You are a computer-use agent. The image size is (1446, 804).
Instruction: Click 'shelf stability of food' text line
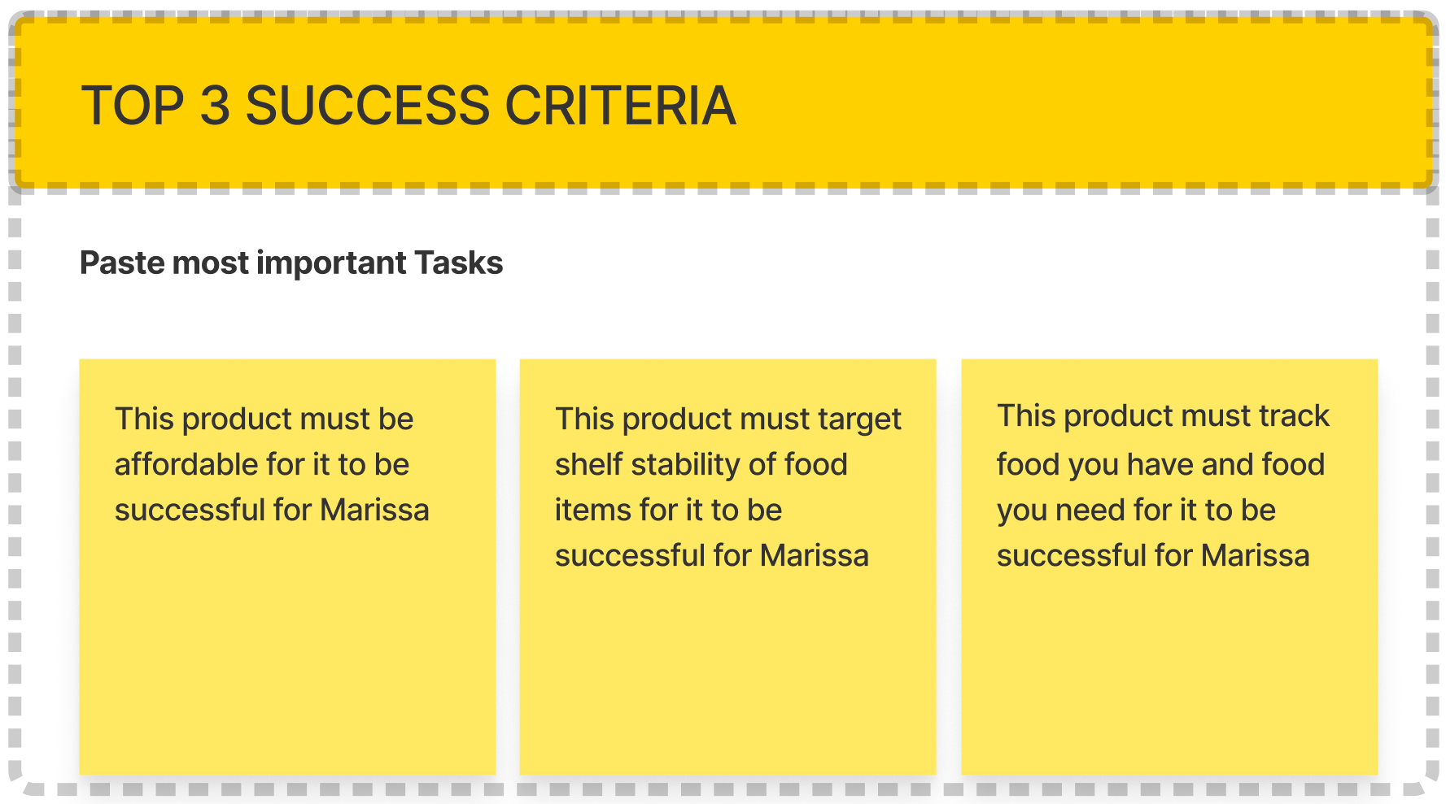pos(701,464)
